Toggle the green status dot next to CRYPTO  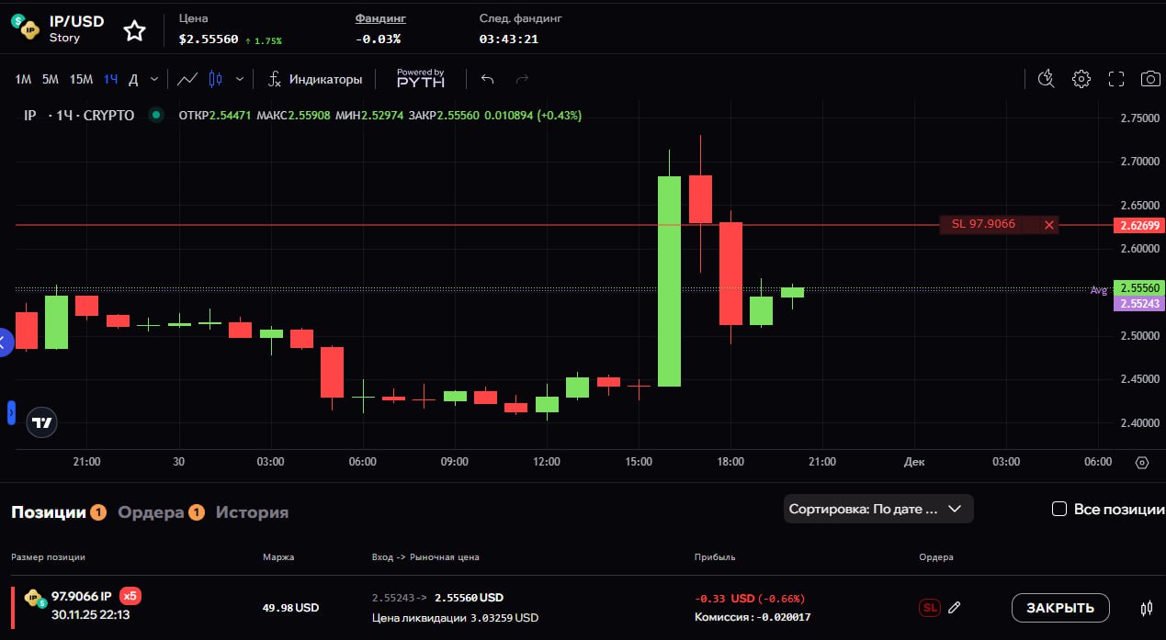point(155,116)
